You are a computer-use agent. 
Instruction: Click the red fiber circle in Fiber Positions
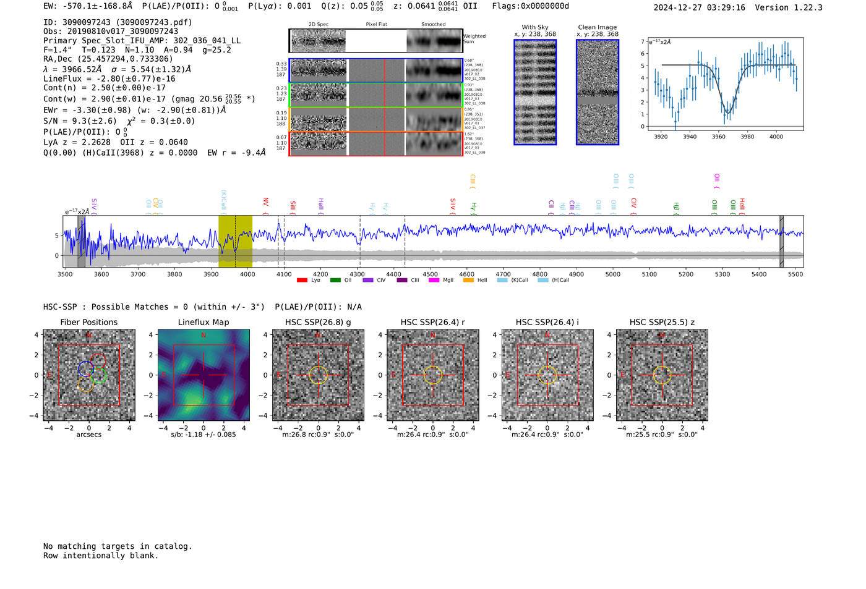click(98, 361)
